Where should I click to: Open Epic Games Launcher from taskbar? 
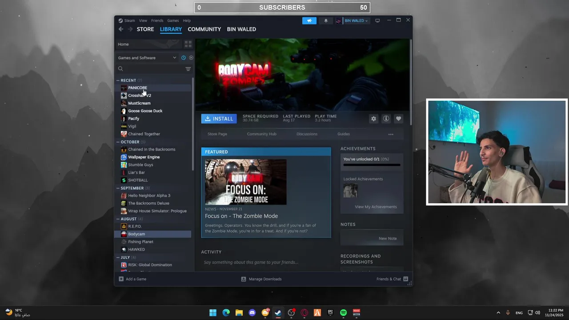[330, 313]
